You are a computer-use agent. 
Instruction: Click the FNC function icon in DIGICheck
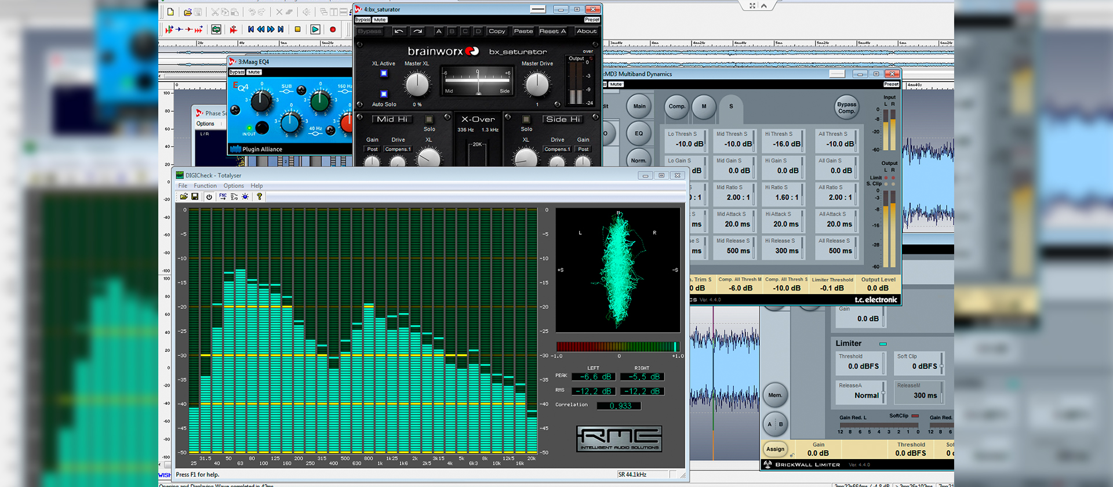point(223,197)
